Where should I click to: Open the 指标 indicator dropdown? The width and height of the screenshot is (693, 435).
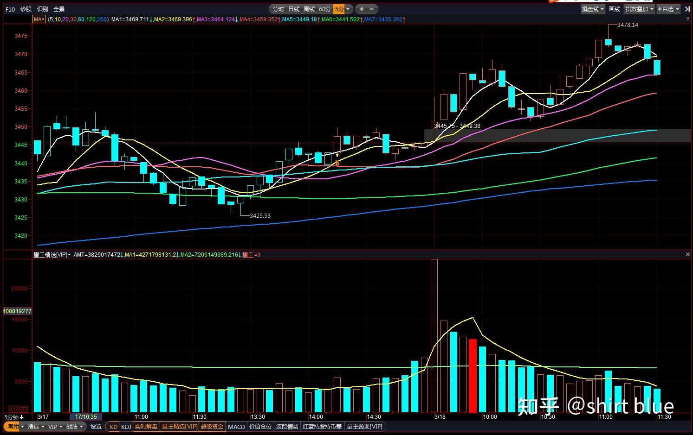coord(36,427)
